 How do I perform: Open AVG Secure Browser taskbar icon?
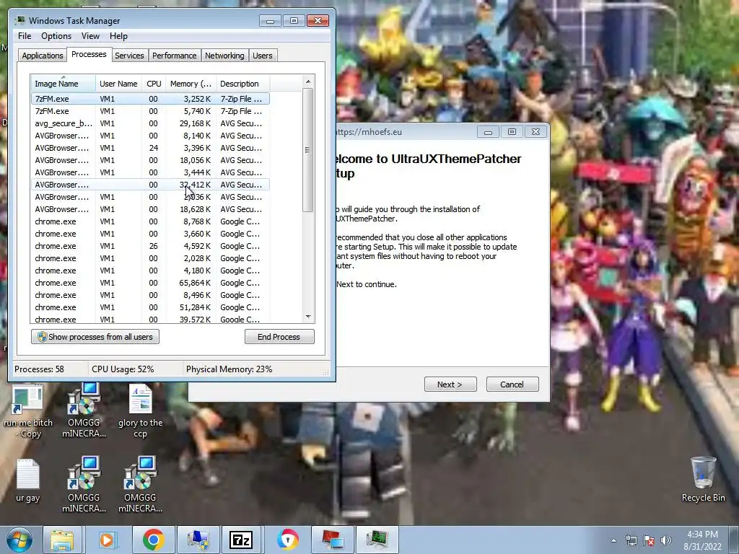point(287,540)
